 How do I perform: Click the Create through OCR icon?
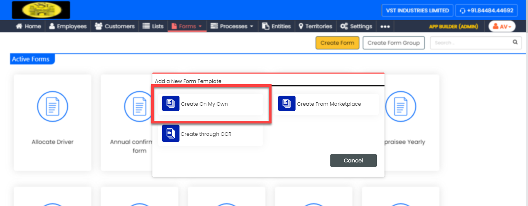pos(171,133)
